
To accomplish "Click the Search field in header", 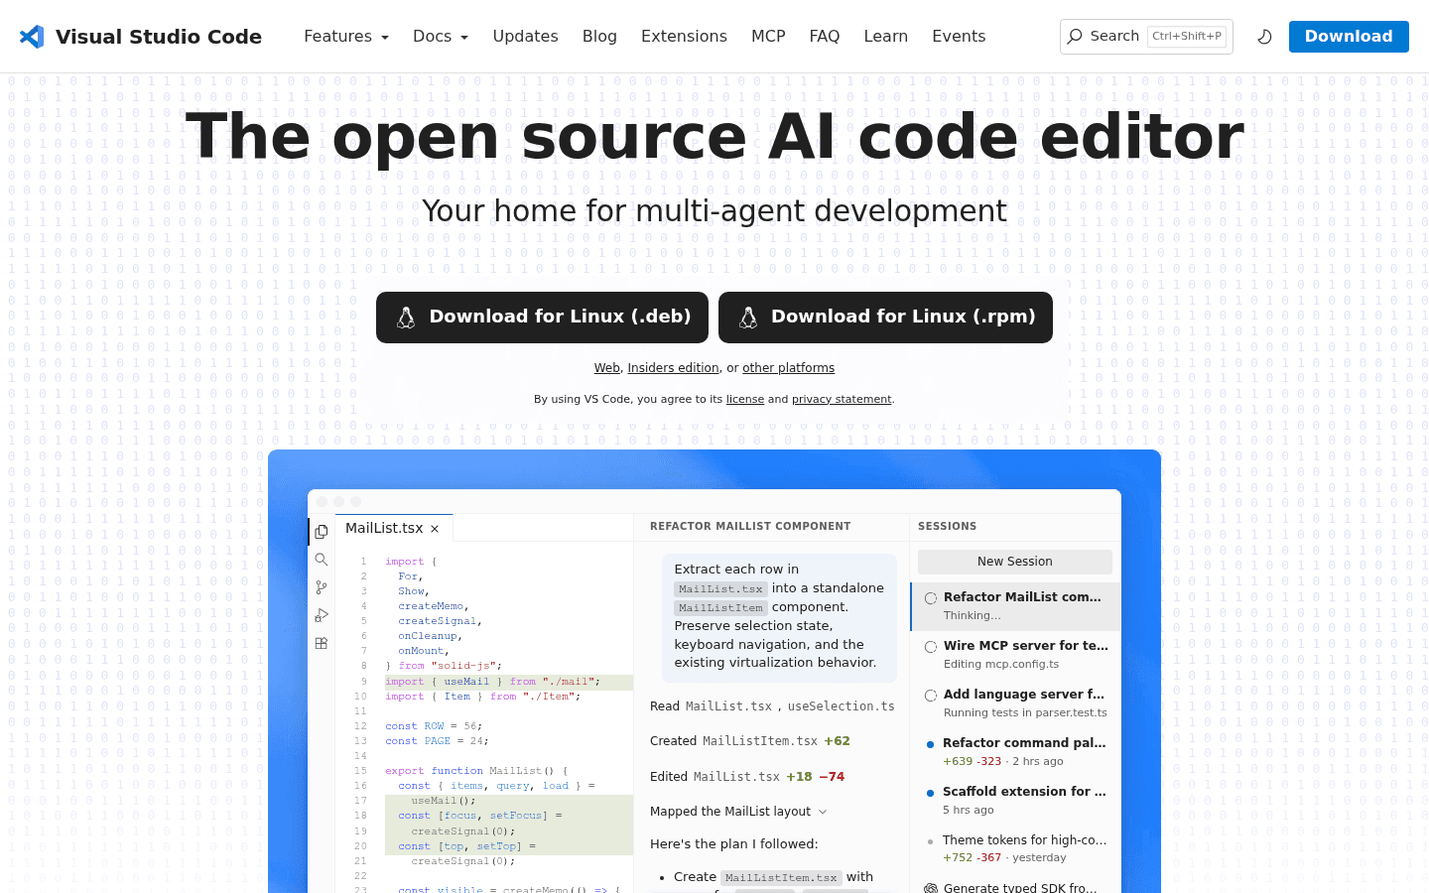I will pos(1146,37).
